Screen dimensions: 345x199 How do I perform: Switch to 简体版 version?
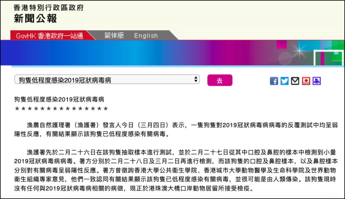point(114,36)
